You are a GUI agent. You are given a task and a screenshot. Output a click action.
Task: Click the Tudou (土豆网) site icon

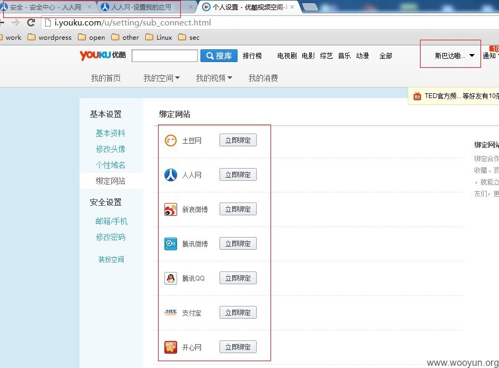171,141
